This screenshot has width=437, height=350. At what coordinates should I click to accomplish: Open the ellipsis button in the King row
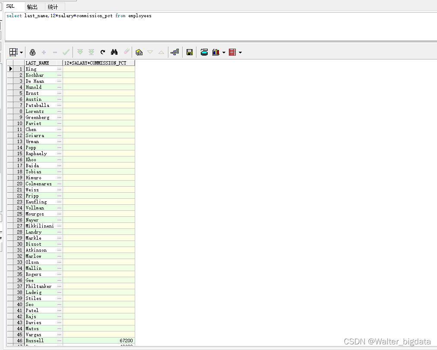[x=59, y=69]
